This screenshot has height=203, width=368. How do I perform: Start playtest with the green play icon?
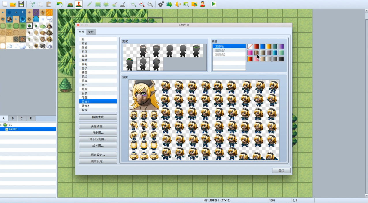tap(213, 4)
